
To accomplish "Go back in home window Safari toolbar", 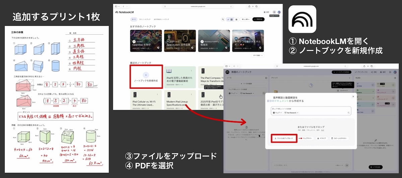I will (123, 6).
